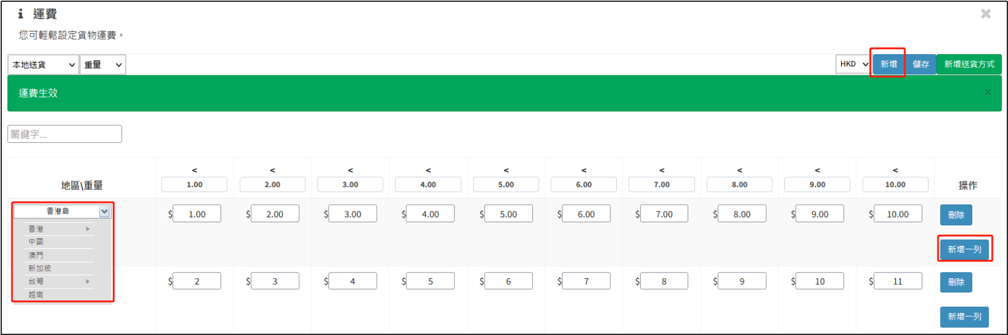Screen dimensions: 1008x335
Task: Expand the 香港 submenu arrow
Action: 88,229
